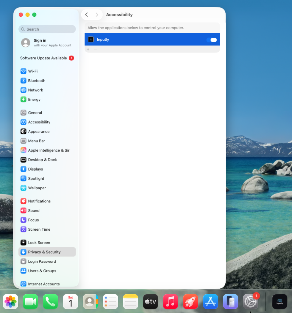Open Software Update Available notice
Image resolution: width=292 pixels, height=313 pixels.
coord(43,58)
